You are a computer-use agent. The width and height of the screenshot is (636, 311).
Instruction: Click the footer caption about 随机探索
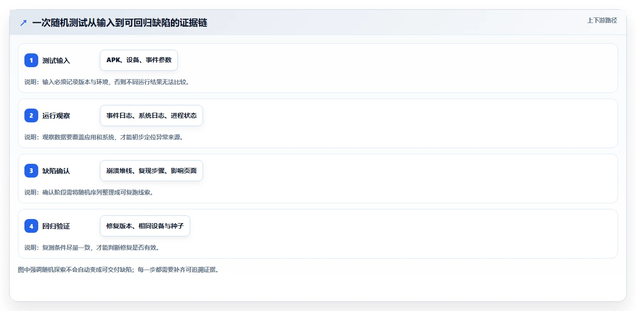click(118, 270)
